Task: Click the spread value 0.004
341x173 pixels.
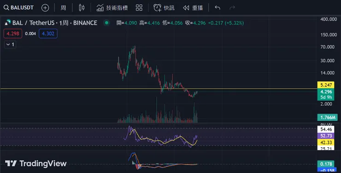Action: [x=30, y=34]
